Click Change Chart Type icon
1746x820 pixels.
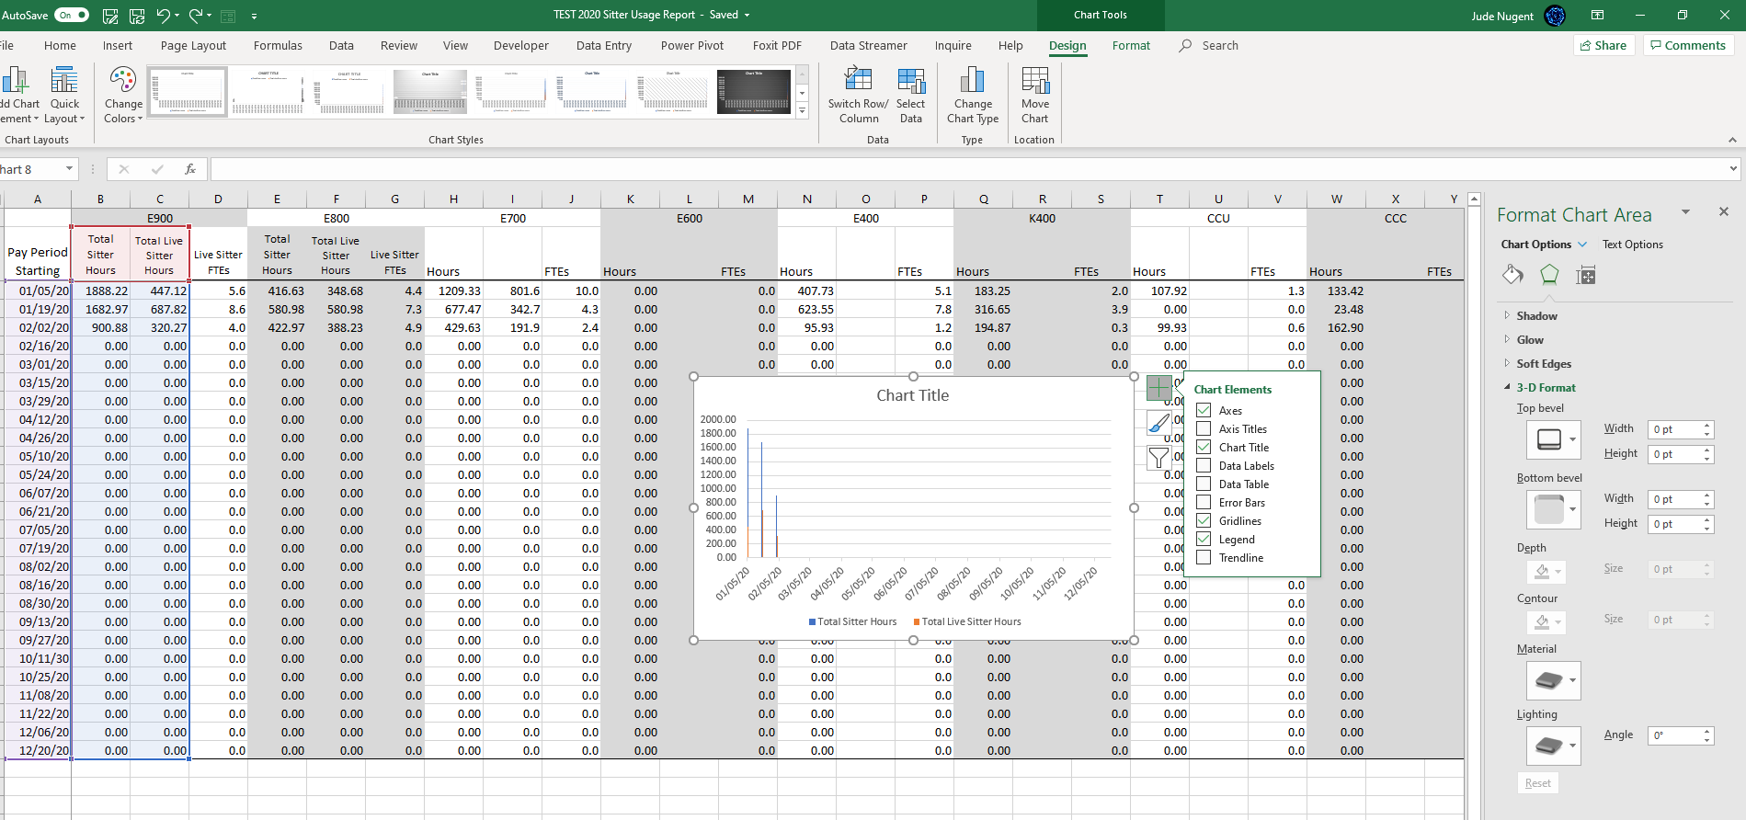pos(972,81)
